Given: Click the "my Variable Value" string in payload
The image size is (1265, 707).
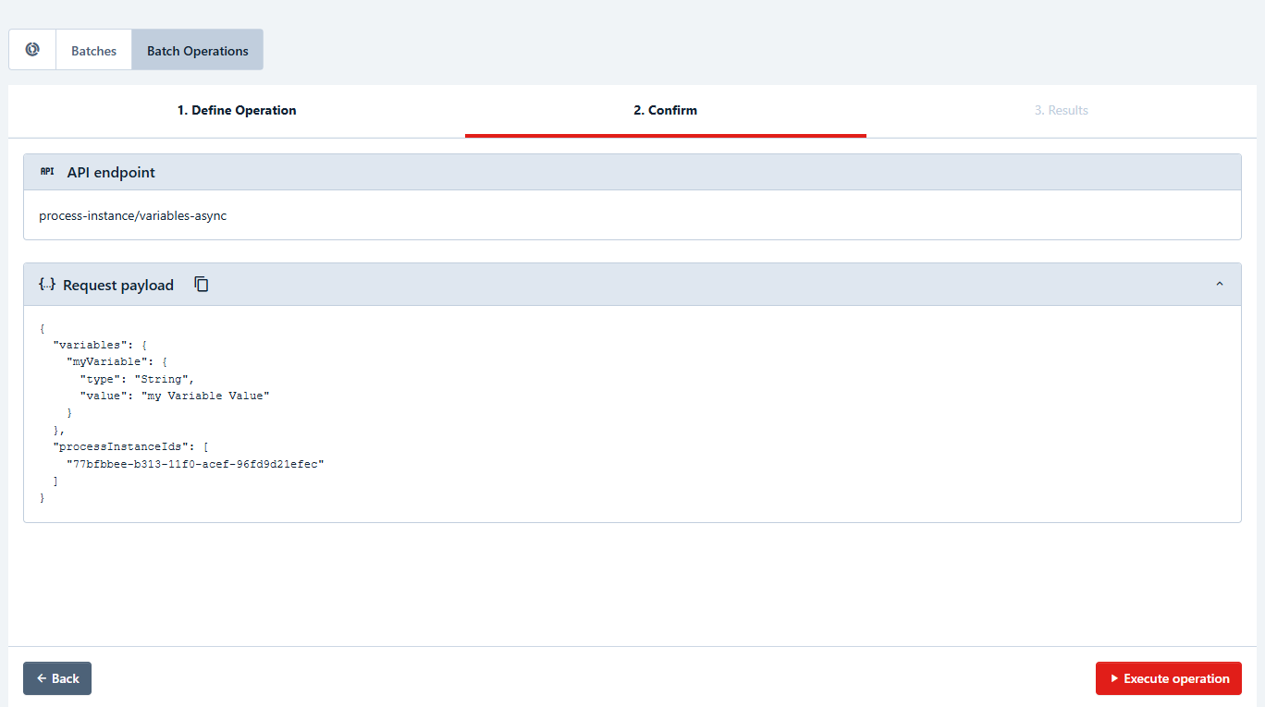Looking at the screenshot, I should (x=204, y=396).
